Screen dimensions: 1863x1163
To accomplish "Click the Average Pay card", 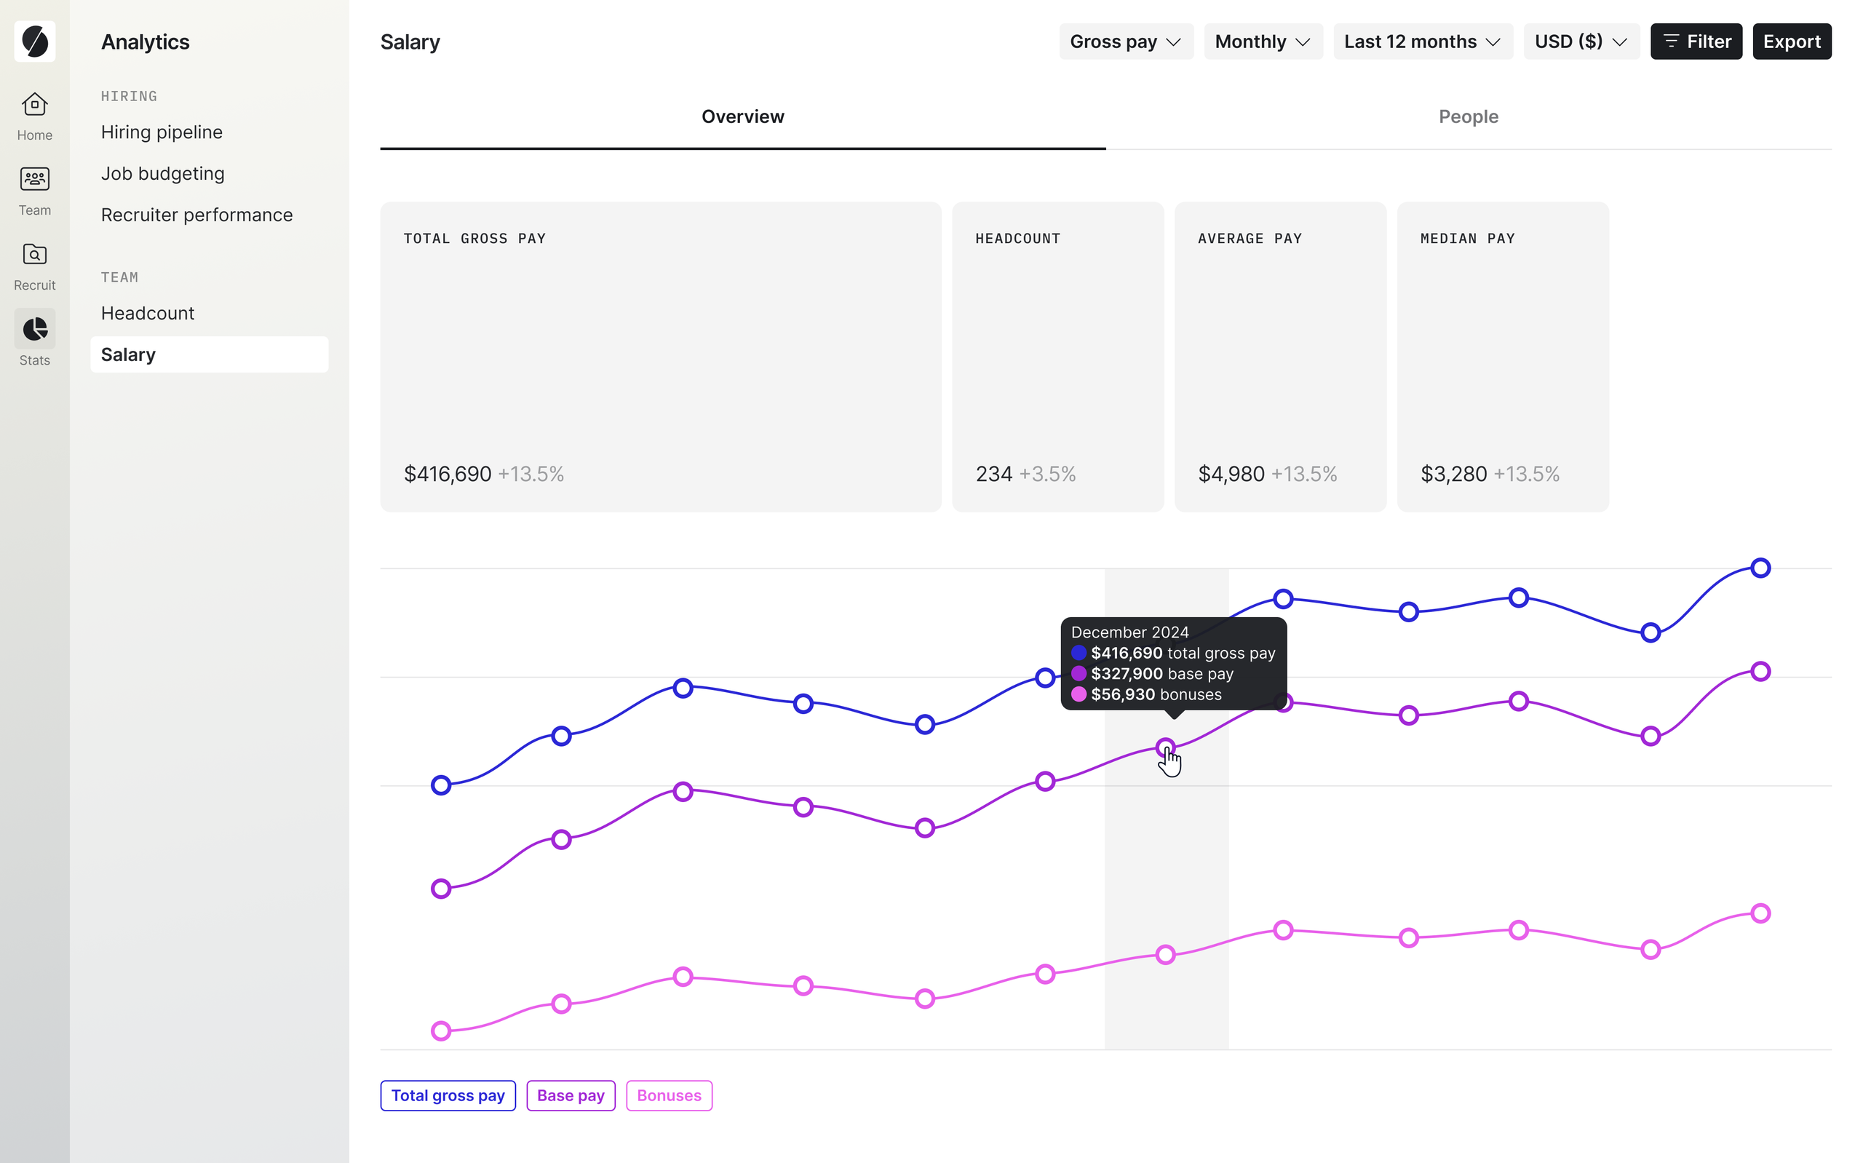I will tap(1280, 357).
